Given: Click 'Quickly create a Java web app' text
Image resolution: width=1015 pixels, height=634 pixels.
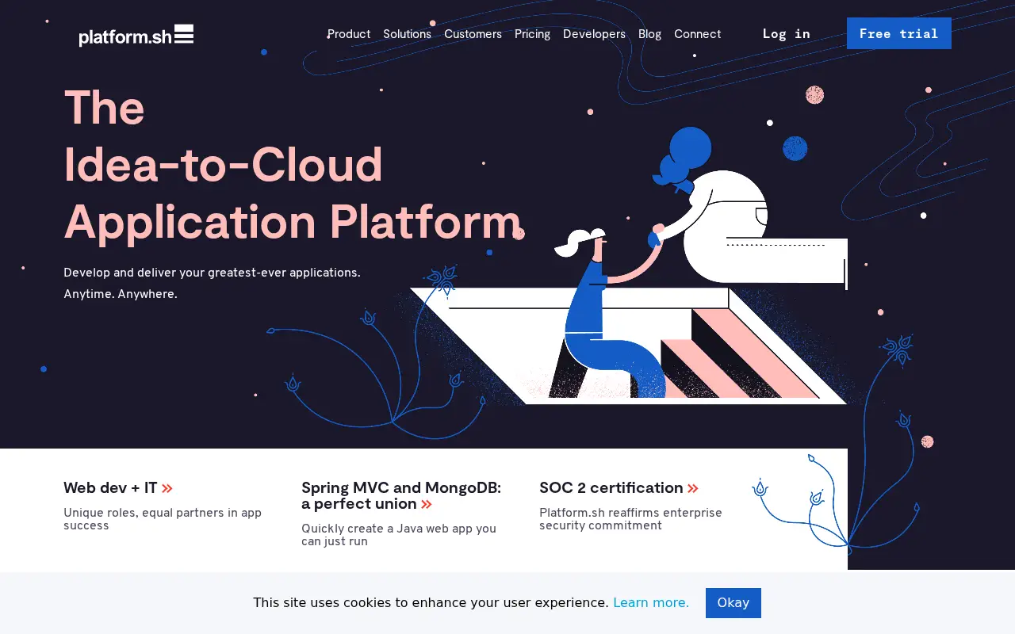Looking at the screenshot, I should [399, 535].
